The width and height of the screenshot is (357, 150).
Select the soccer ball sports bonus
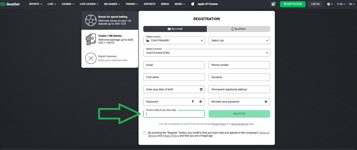[91, 20]
